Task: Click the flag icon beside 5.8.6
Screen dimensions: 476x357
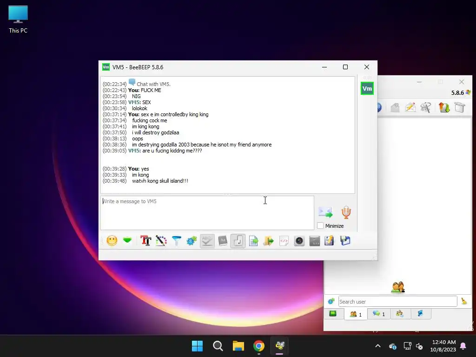Action: click(468, 93)
